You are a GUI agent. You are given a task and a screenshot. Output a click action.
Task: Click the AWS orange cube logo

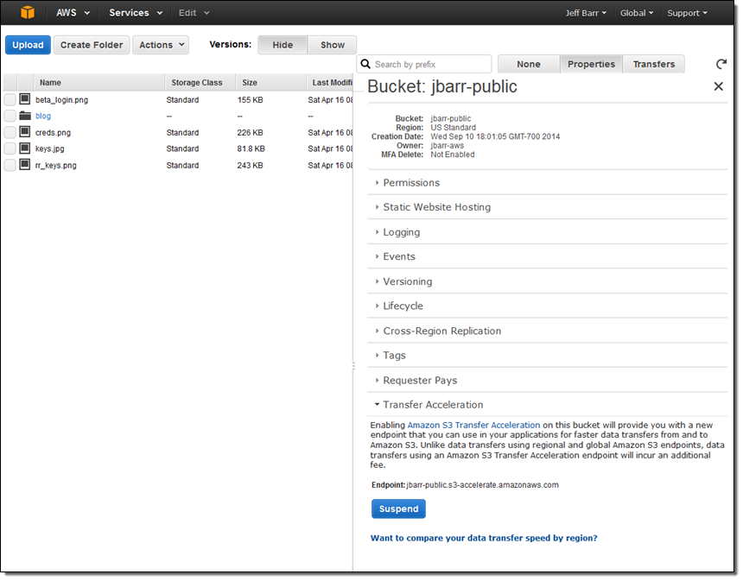tap(28, 13)
